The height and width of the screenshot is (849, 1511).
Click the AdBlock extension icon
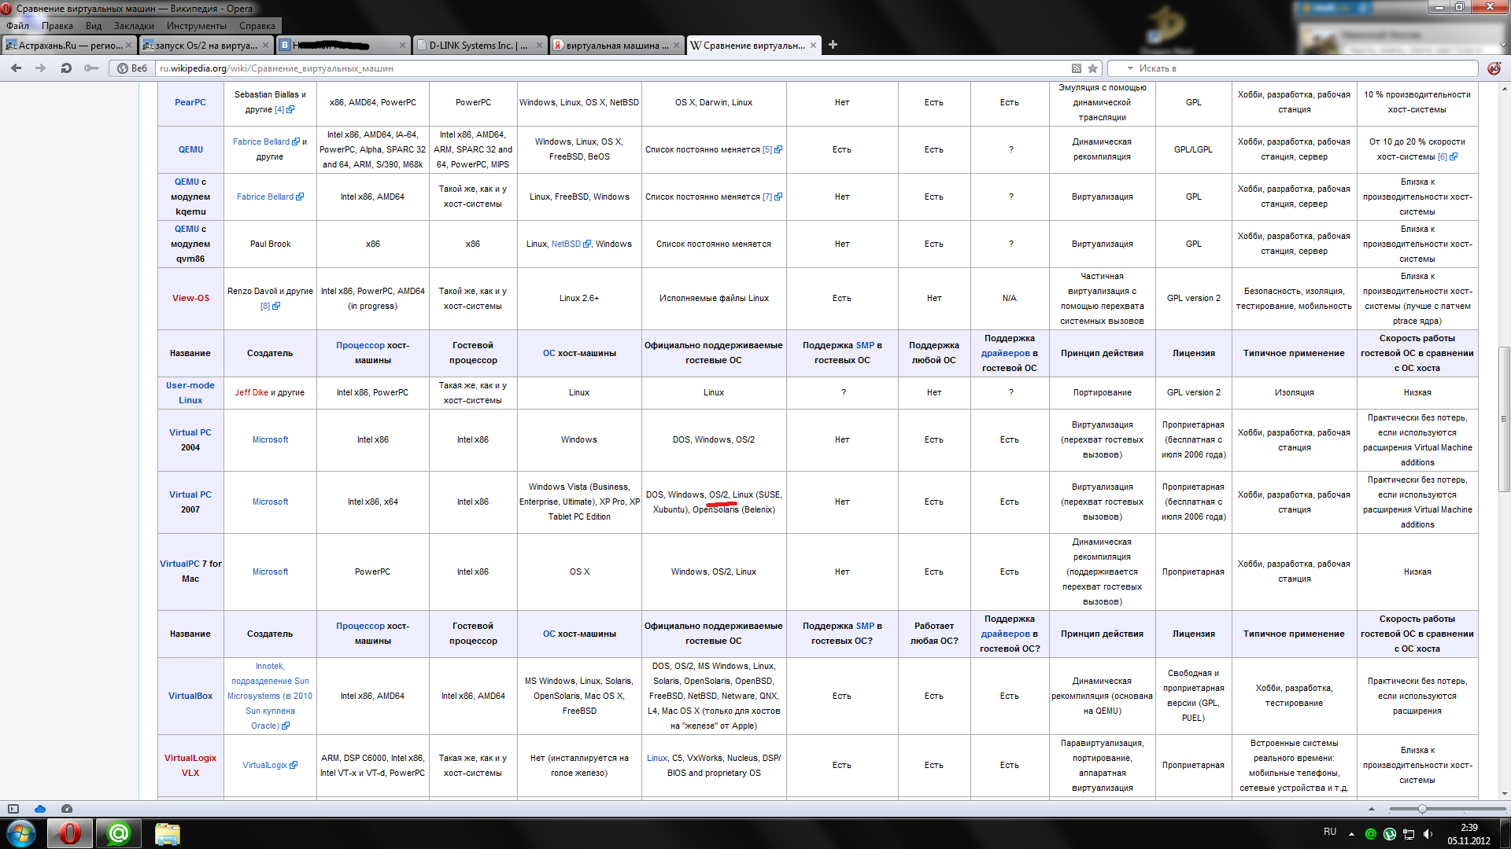pos(1494,68)
